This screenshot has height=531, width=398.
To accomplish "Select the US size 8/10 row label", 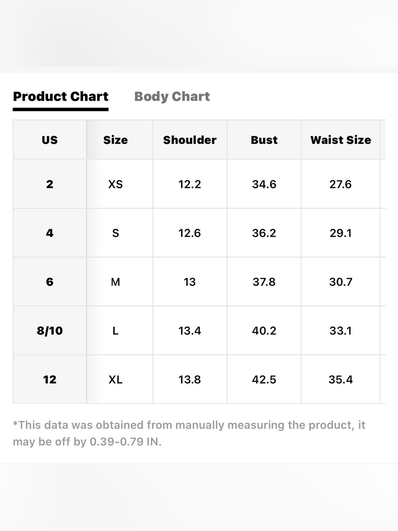I will coord(50,331).
